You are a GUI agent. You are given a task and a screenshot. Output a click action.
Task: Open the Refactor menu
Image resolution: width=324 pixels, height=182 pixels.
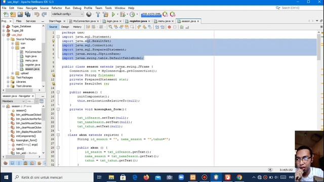click(x=57, y=8)
